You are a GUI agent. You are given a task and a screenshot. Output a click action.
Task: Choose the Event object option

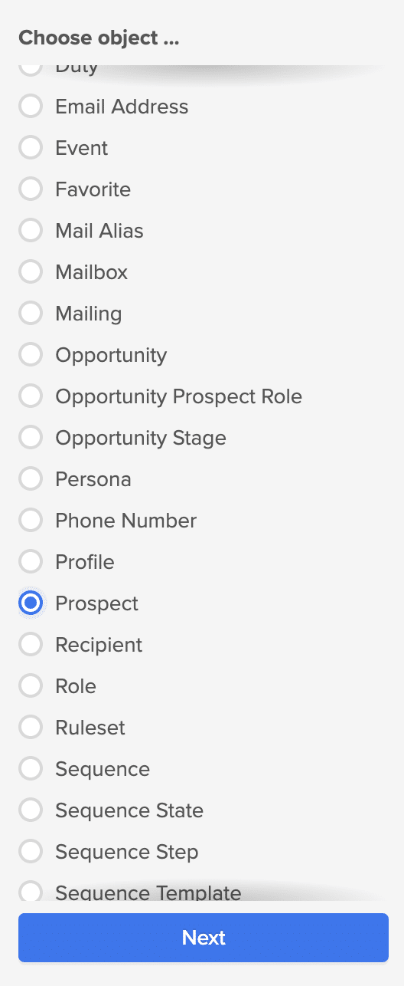[31, 148]
